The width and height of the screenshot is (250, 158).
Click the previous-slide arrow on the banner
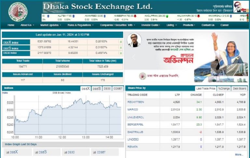point(132,57)
